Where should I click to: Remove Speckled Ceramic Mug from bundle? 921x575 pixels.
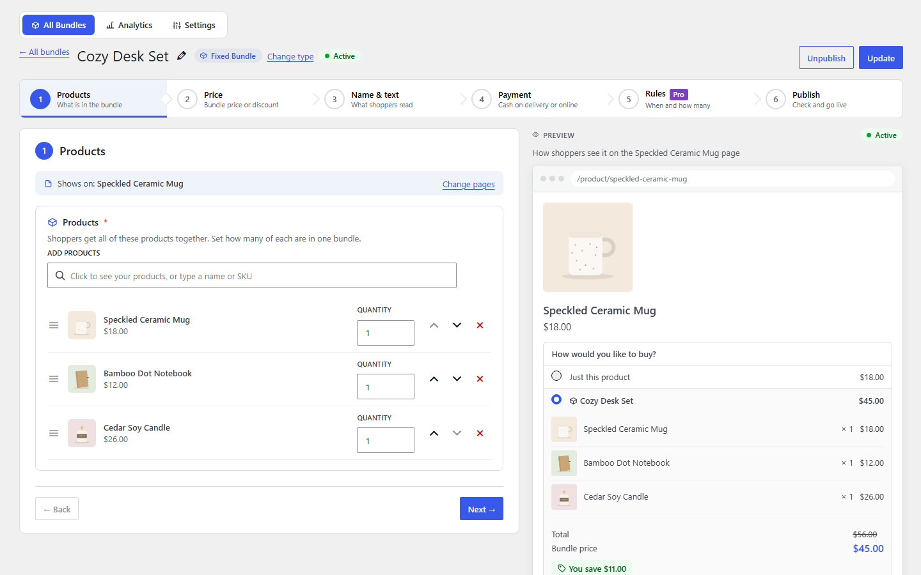pyautogui.click(x=480, y=325)
